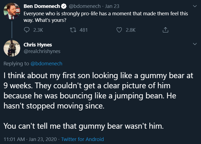The width and height of the screenshot is (201, 144).
Task: Like the tweet with the heart icon
Action: pos(119,30)
